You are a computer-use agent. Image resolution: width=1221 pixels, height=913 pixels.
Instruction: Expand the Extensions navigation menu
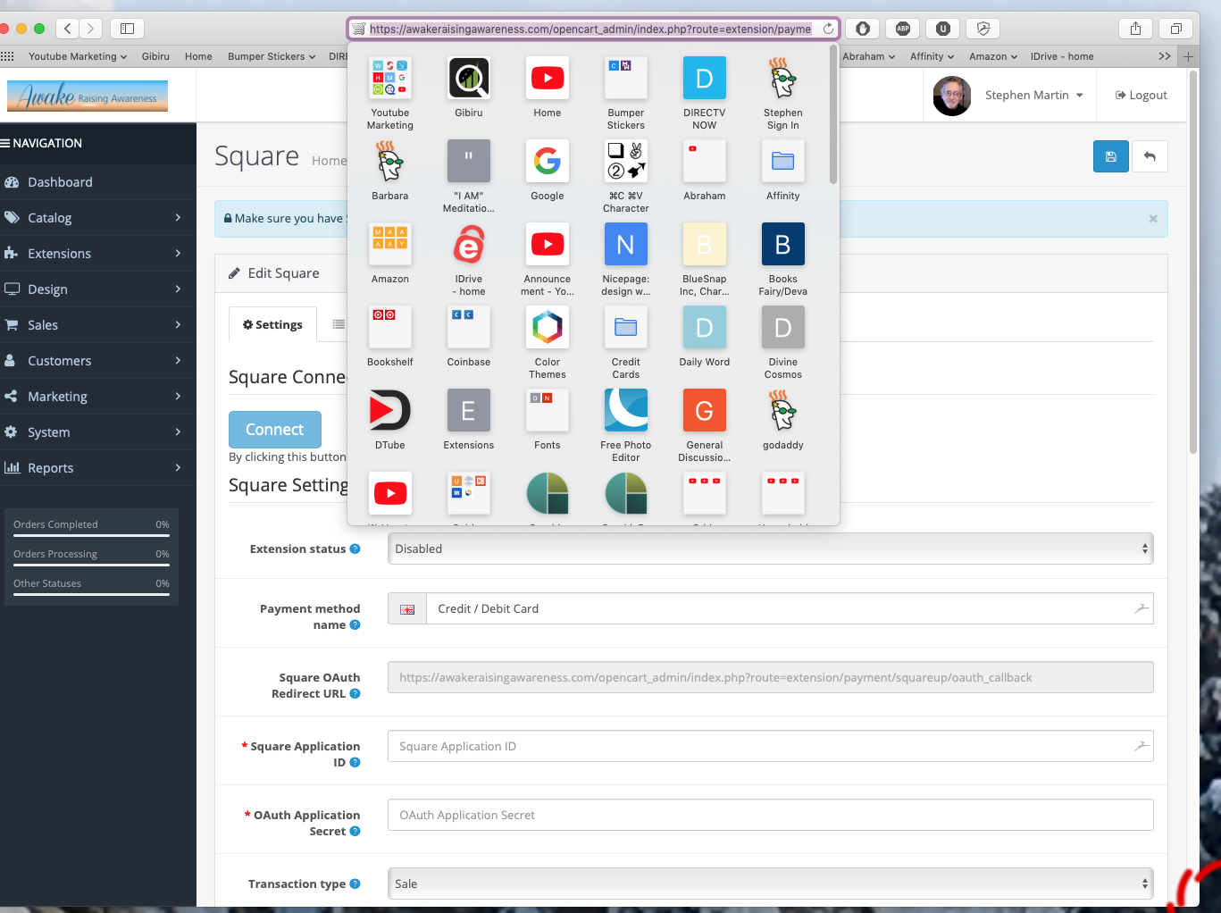point(98,254)
